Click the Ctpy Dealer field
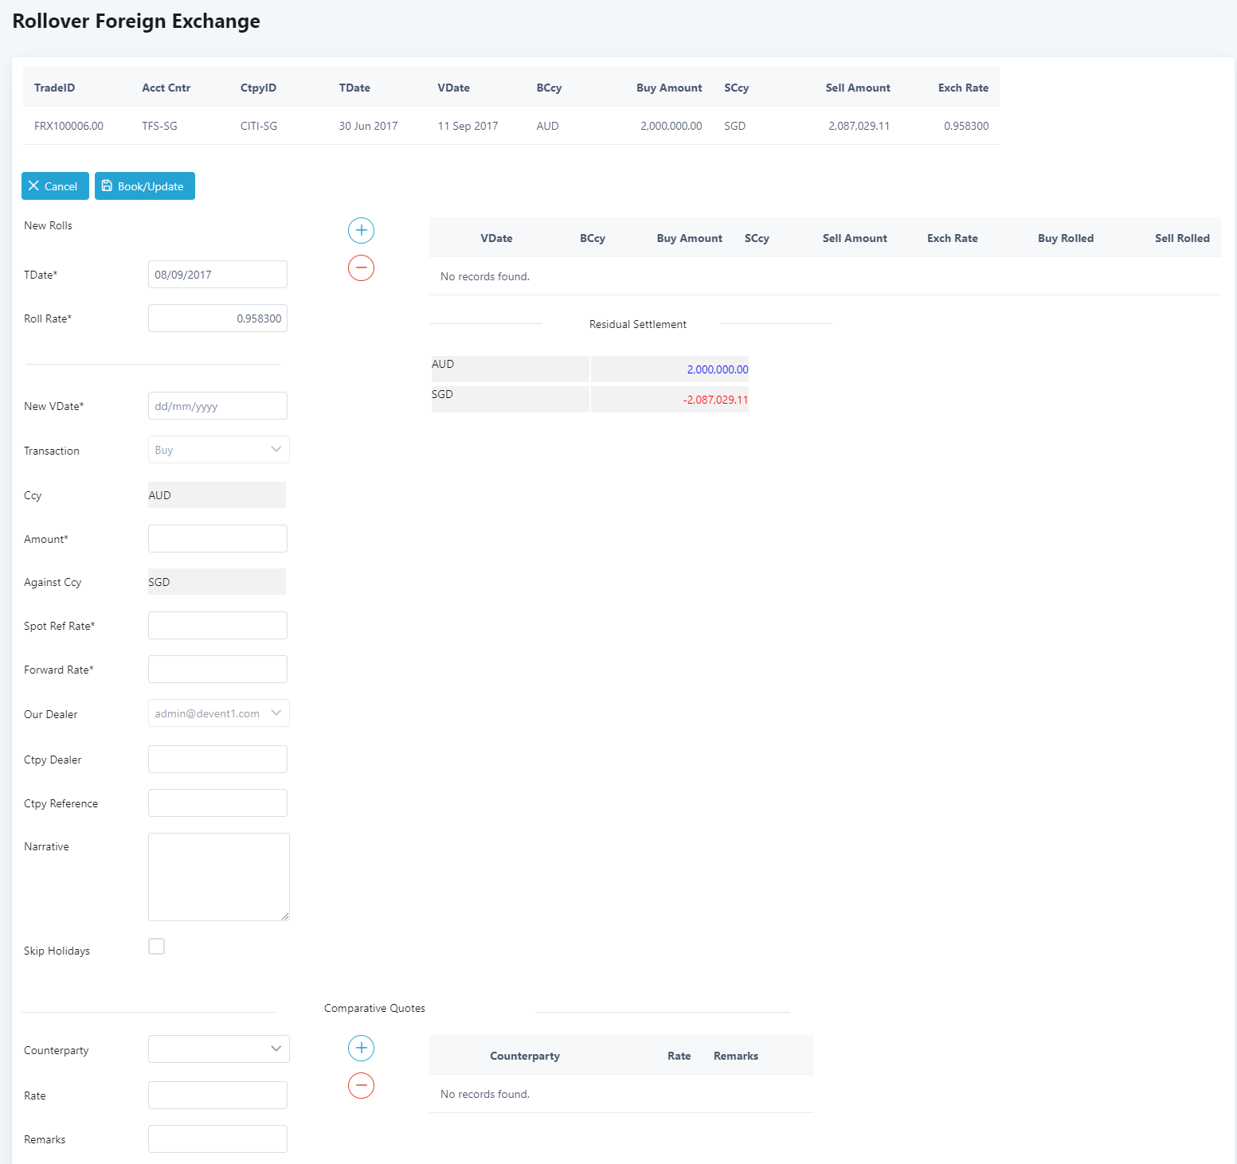 point(217,760)
